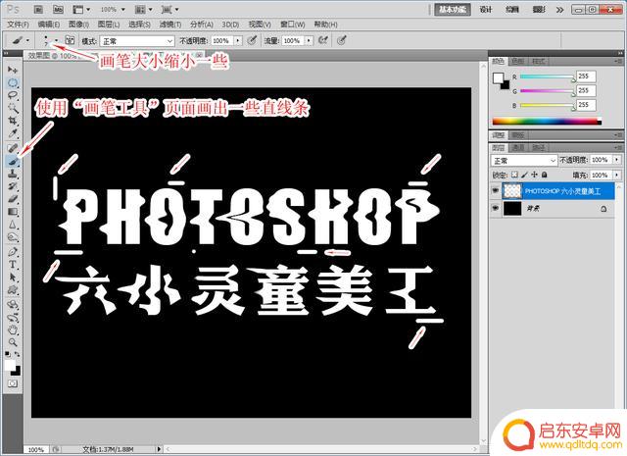
Task: Select the Eyedropper tool
Action: click(13, 133)
